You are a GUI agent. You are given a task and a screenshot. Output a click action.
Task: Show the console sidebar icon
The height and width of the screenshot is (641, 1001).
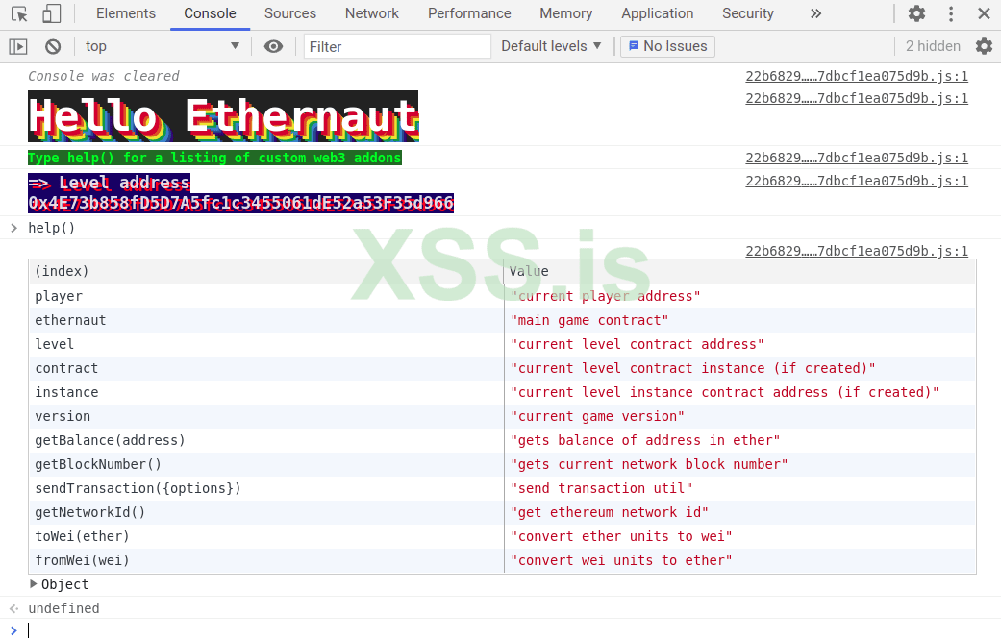[x=18, y=46]
